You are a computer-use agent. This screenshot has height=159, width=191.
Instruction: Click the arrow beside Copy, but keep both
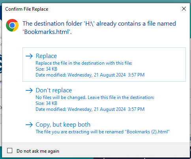(x=29, y=125)
